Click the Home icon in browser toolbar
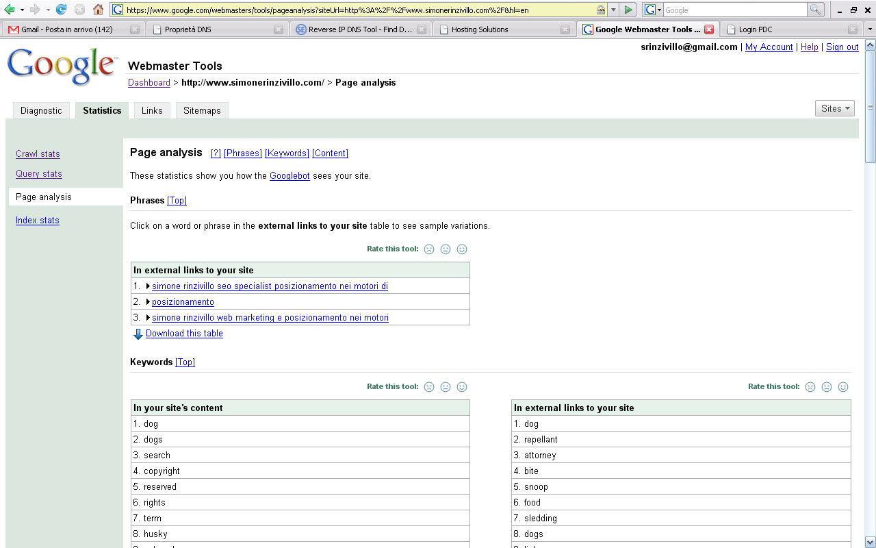This screenshot has width=876, height=548. point(98,10)
